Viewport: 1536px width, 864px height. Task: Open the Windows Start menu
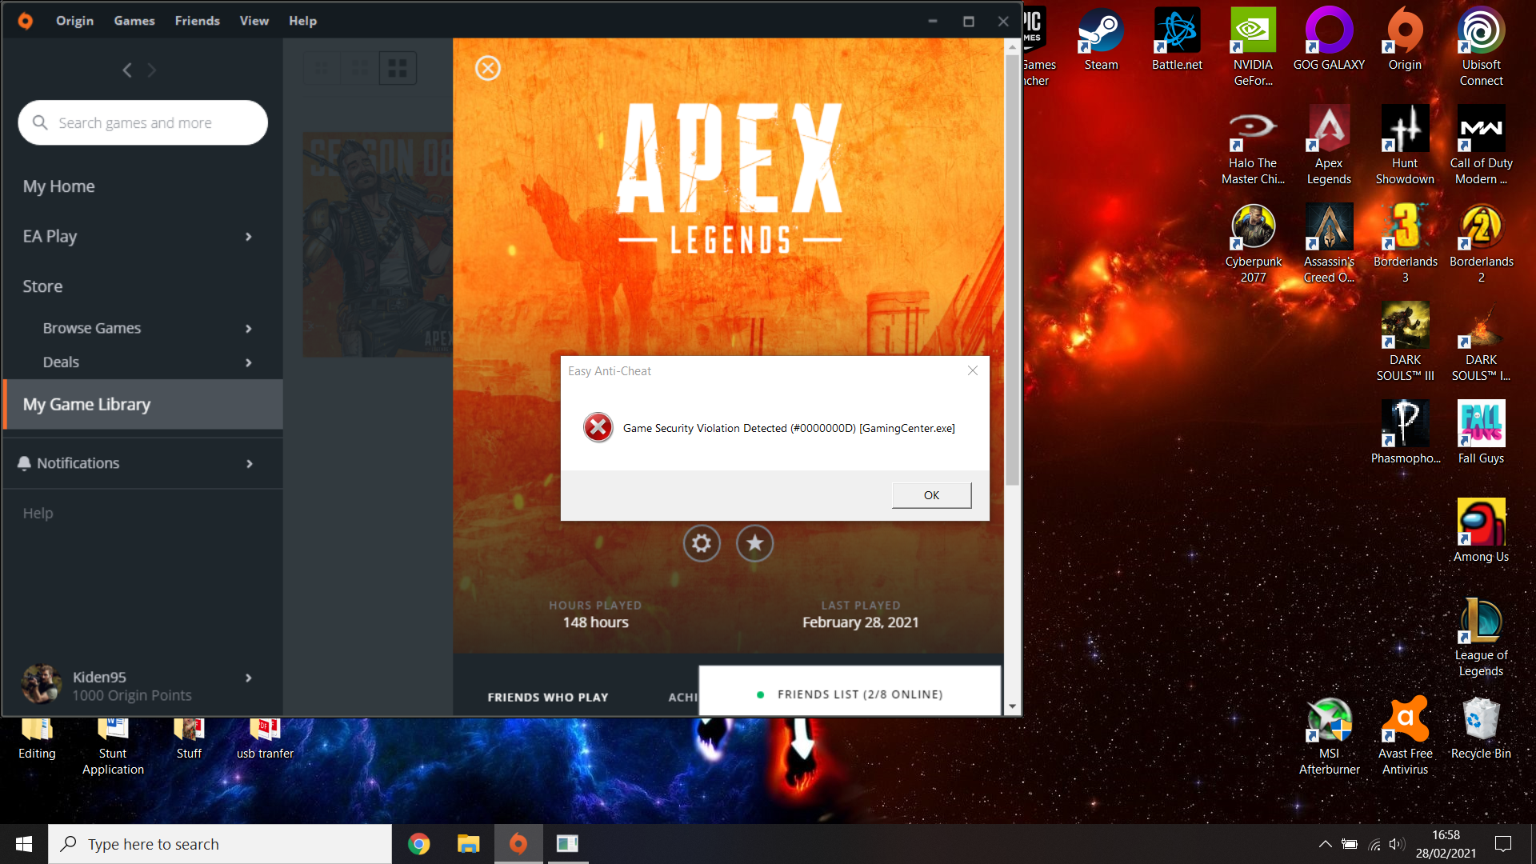point(24,844)
